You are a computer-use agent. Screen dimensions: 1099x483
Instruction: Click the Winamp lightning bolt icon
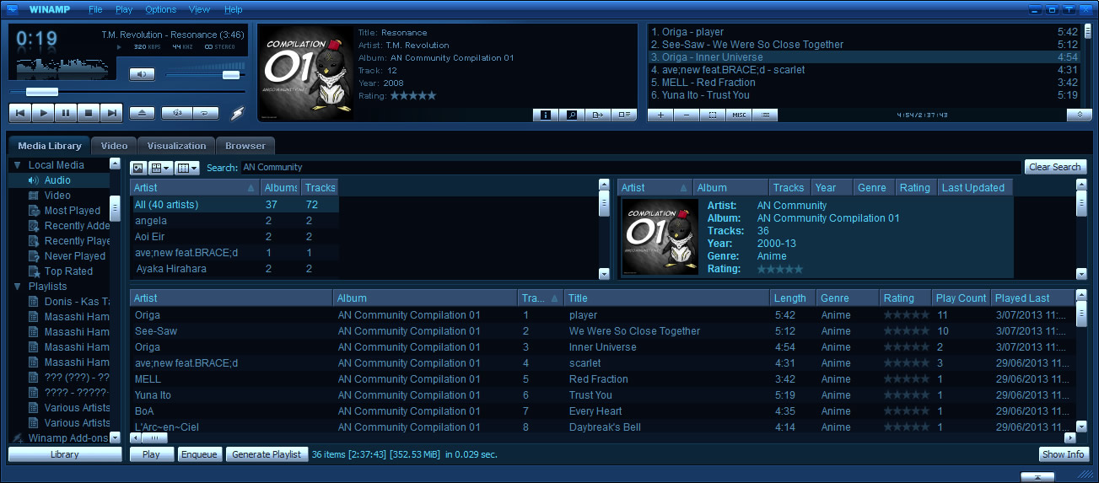pyautogui.click(x=238, y=113)
